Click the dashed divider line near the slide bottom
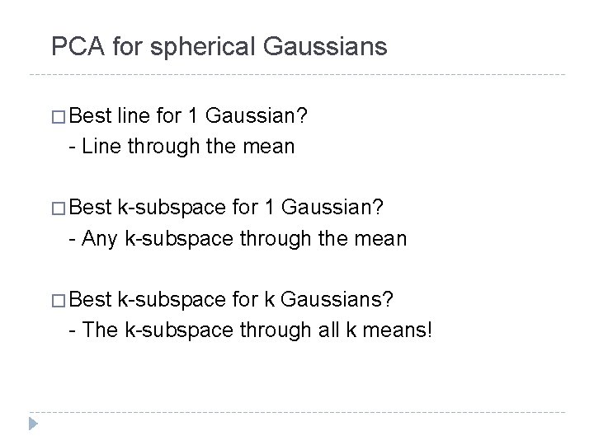594x445 pixels. click(x=297, y=412)
